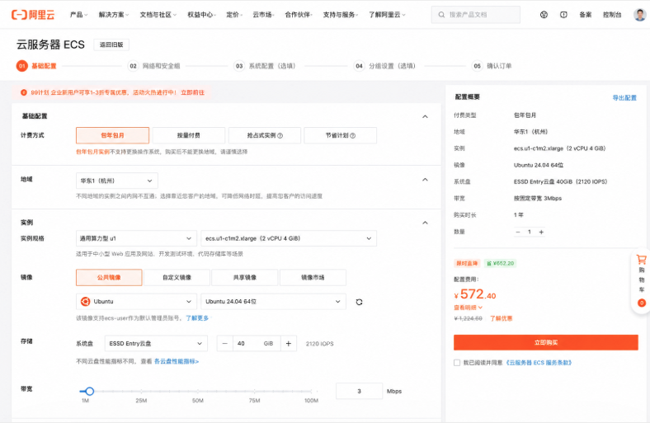This screenshot has height=423, width=650.
Task: Open the 定价 menu
Action: [x=234, y=15]
